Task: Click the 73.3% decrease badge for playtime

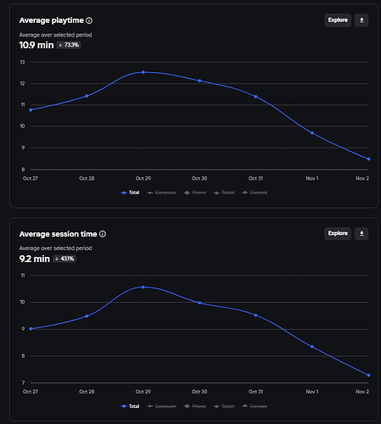Action: click(69, 45)
